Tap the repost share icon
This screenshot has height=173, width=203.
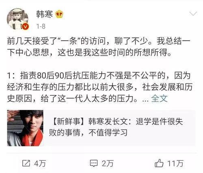coord(26,163)
